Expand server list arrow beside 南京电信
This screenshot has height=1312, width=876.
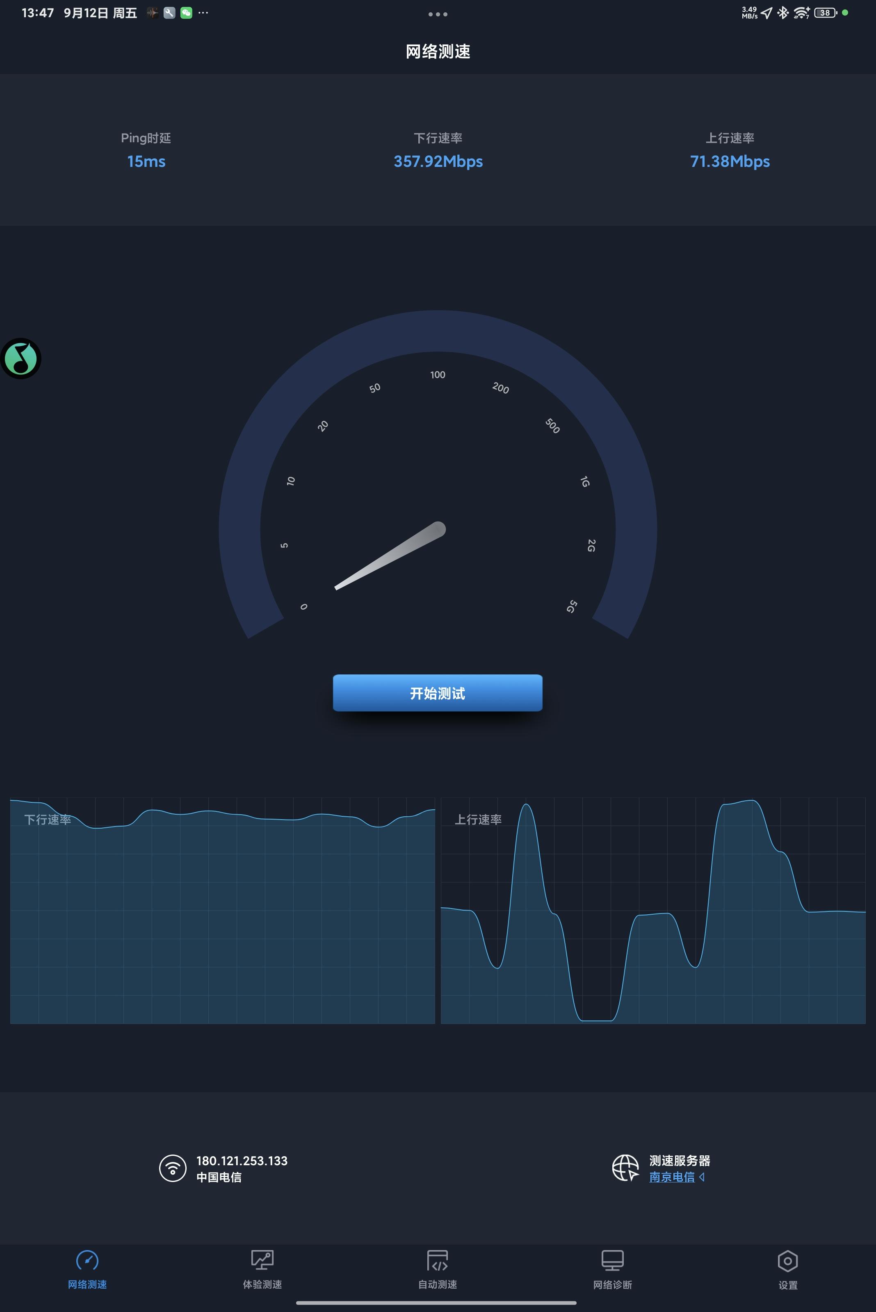702,1177
